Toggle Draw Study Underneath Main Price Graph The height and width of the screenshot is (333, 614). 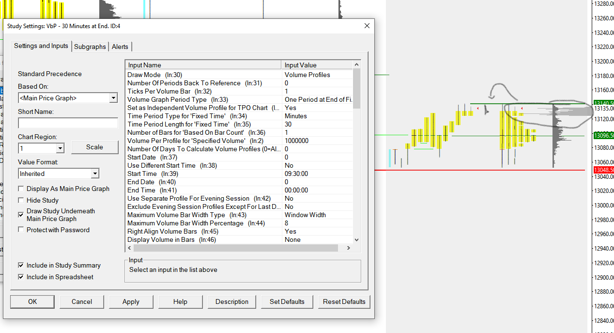pos(21,214)
